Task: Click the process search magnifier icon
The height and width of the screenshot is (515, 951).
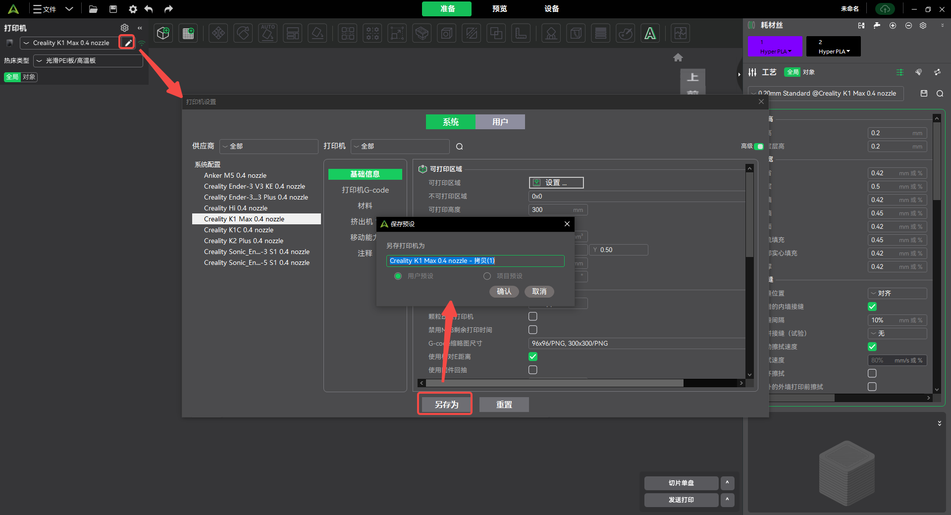Action: click(x=940, y=93)
